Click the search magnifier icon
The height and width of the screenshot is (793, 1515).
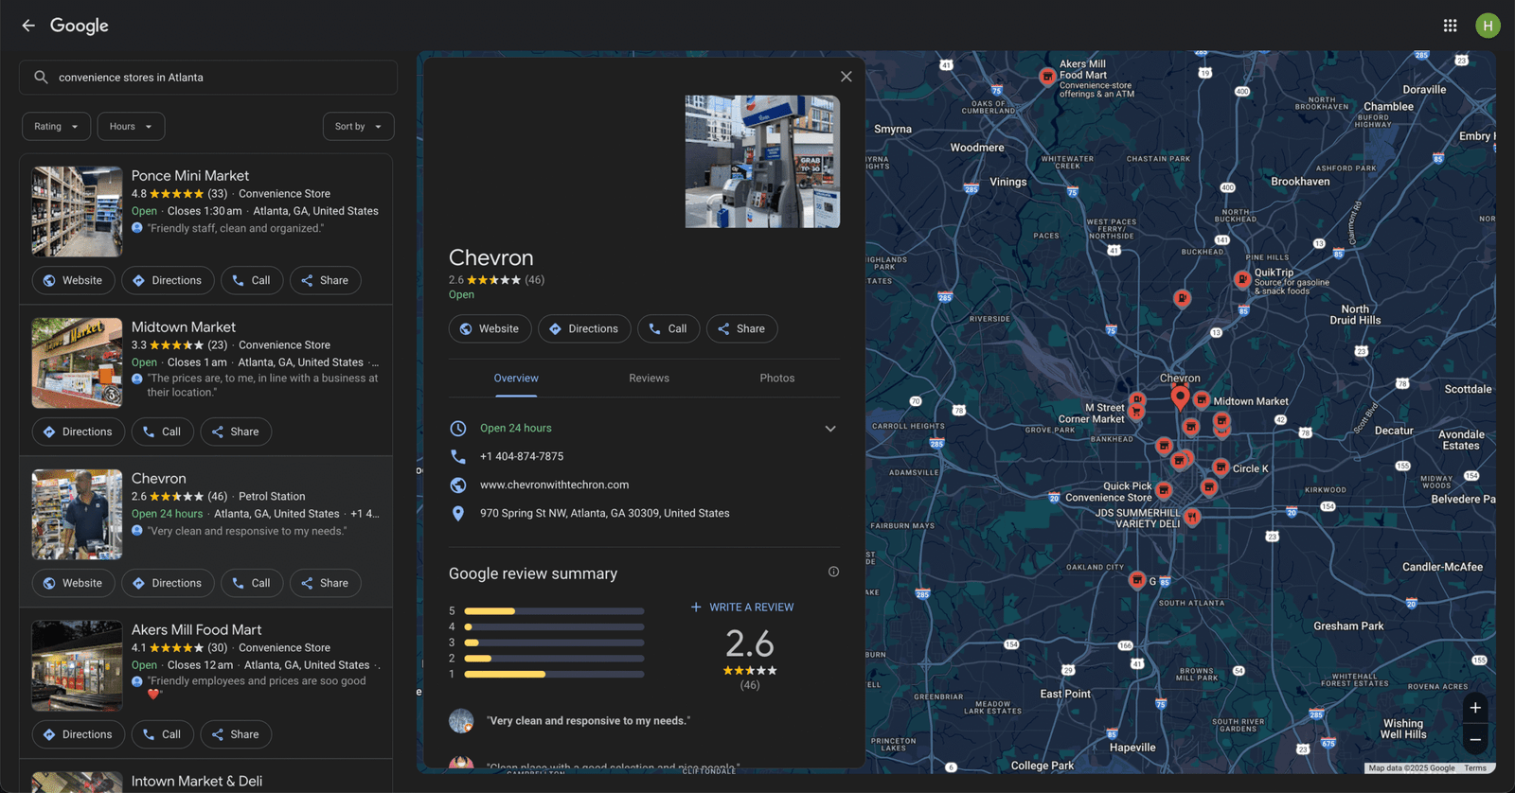coord(41,78)
